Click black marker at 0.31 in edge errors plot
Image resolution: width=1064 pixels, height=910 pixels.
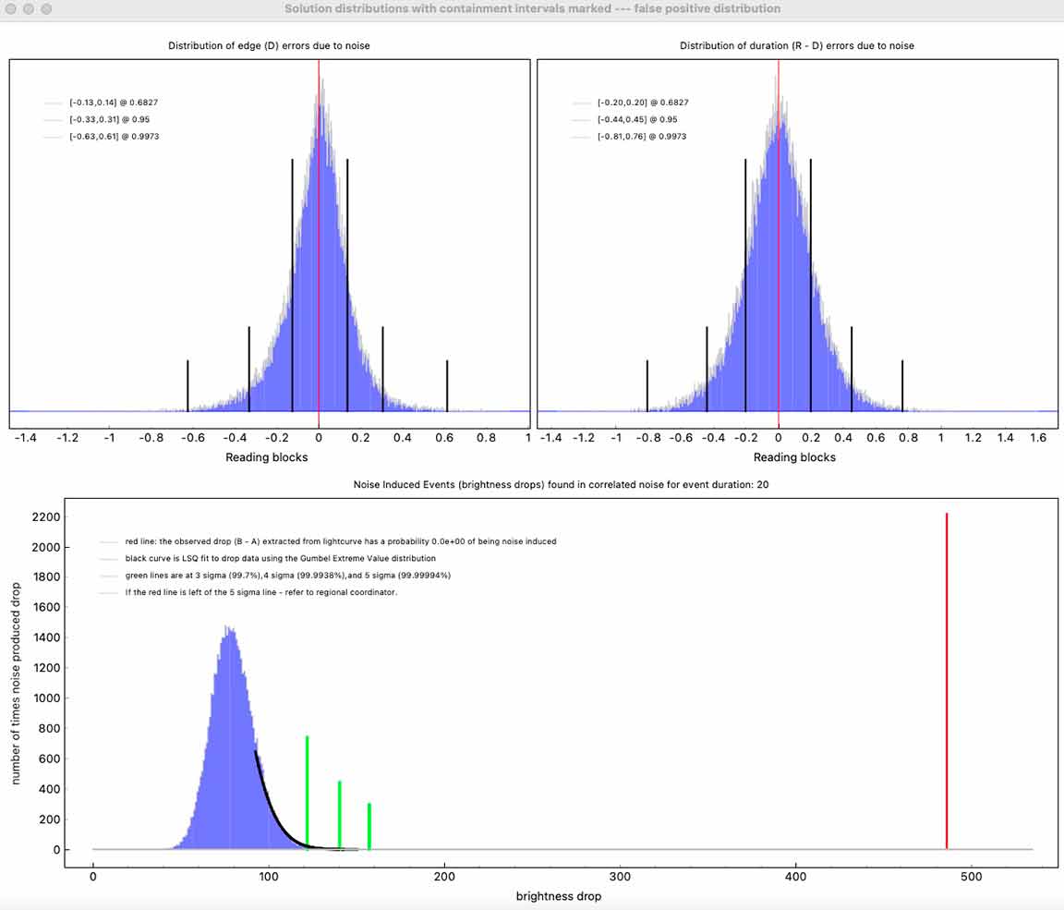(x=382, y=370)
